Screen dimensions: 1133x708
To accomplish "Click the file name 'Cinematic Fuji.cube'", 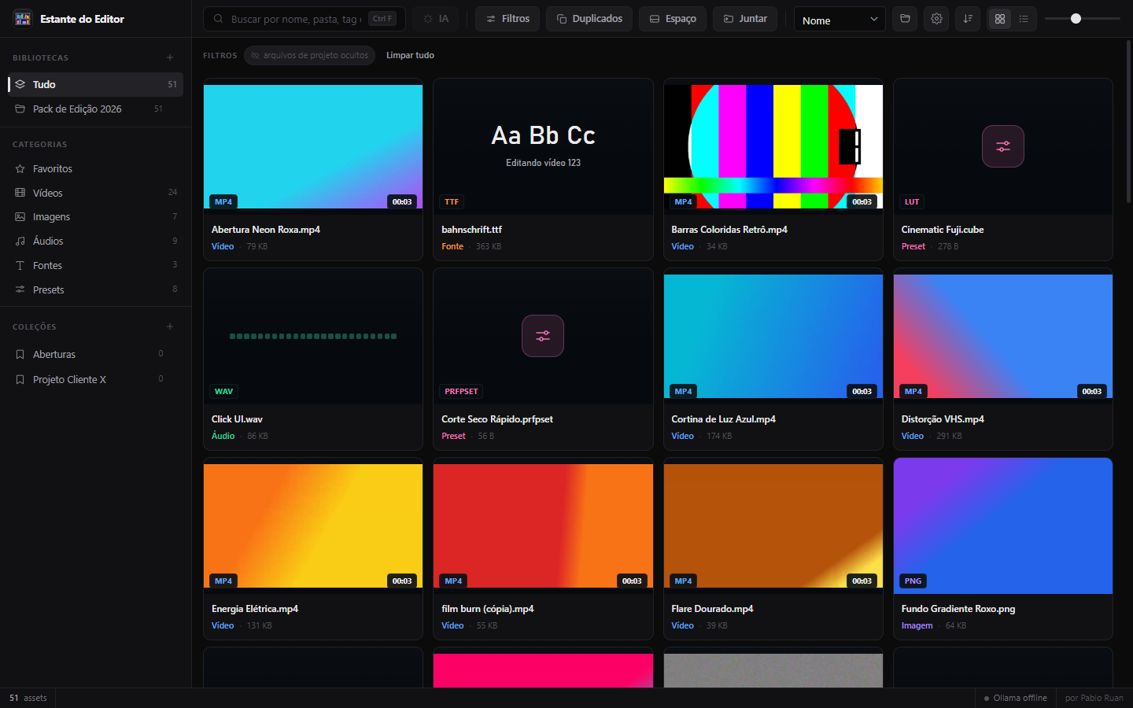I will [943, 230].
